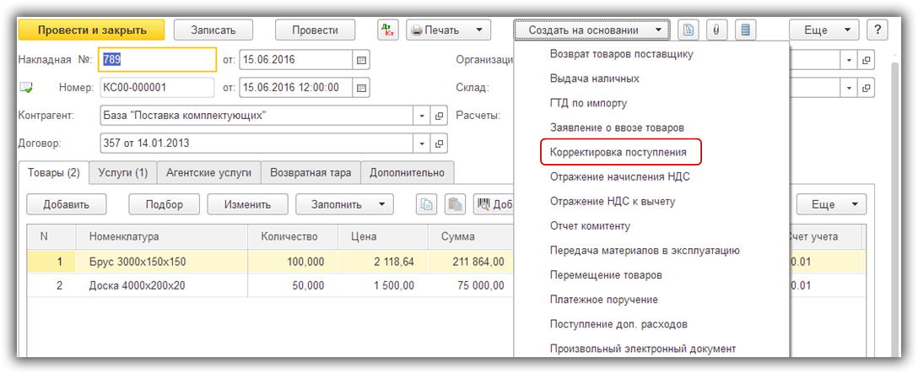The image size is (918, 374).
Task: Choose Платежное поручение in the list
Action: (603, 300)
